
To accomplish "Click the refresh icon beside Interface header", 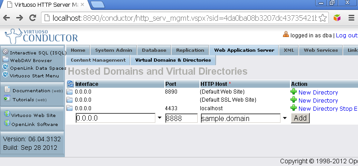I will coord(70,84).
